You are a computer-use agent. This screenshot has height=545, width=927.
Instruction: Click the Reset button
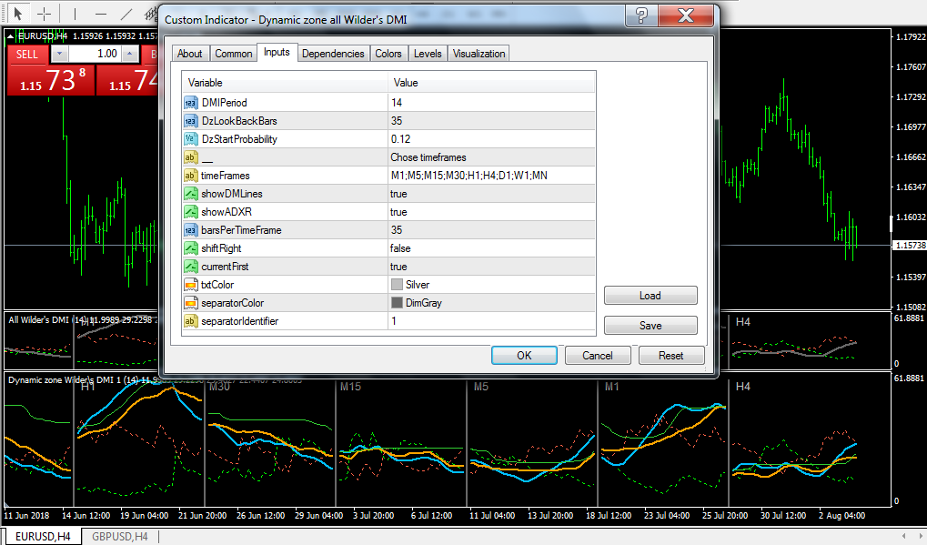671,356
